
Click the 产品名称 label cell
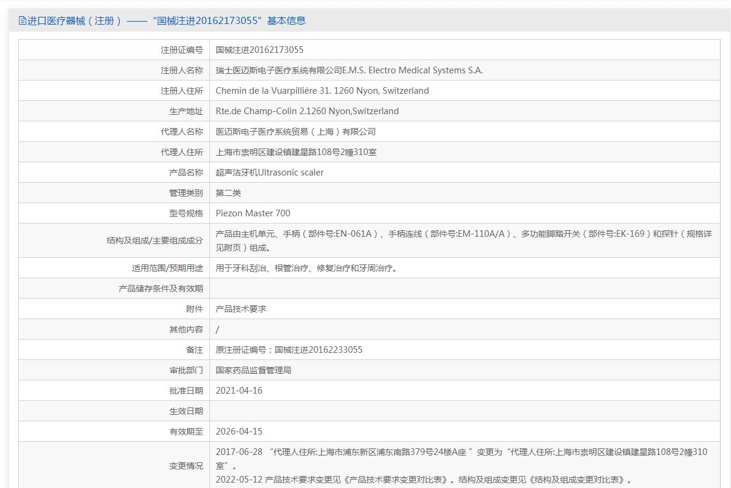[x=114, y=172]
